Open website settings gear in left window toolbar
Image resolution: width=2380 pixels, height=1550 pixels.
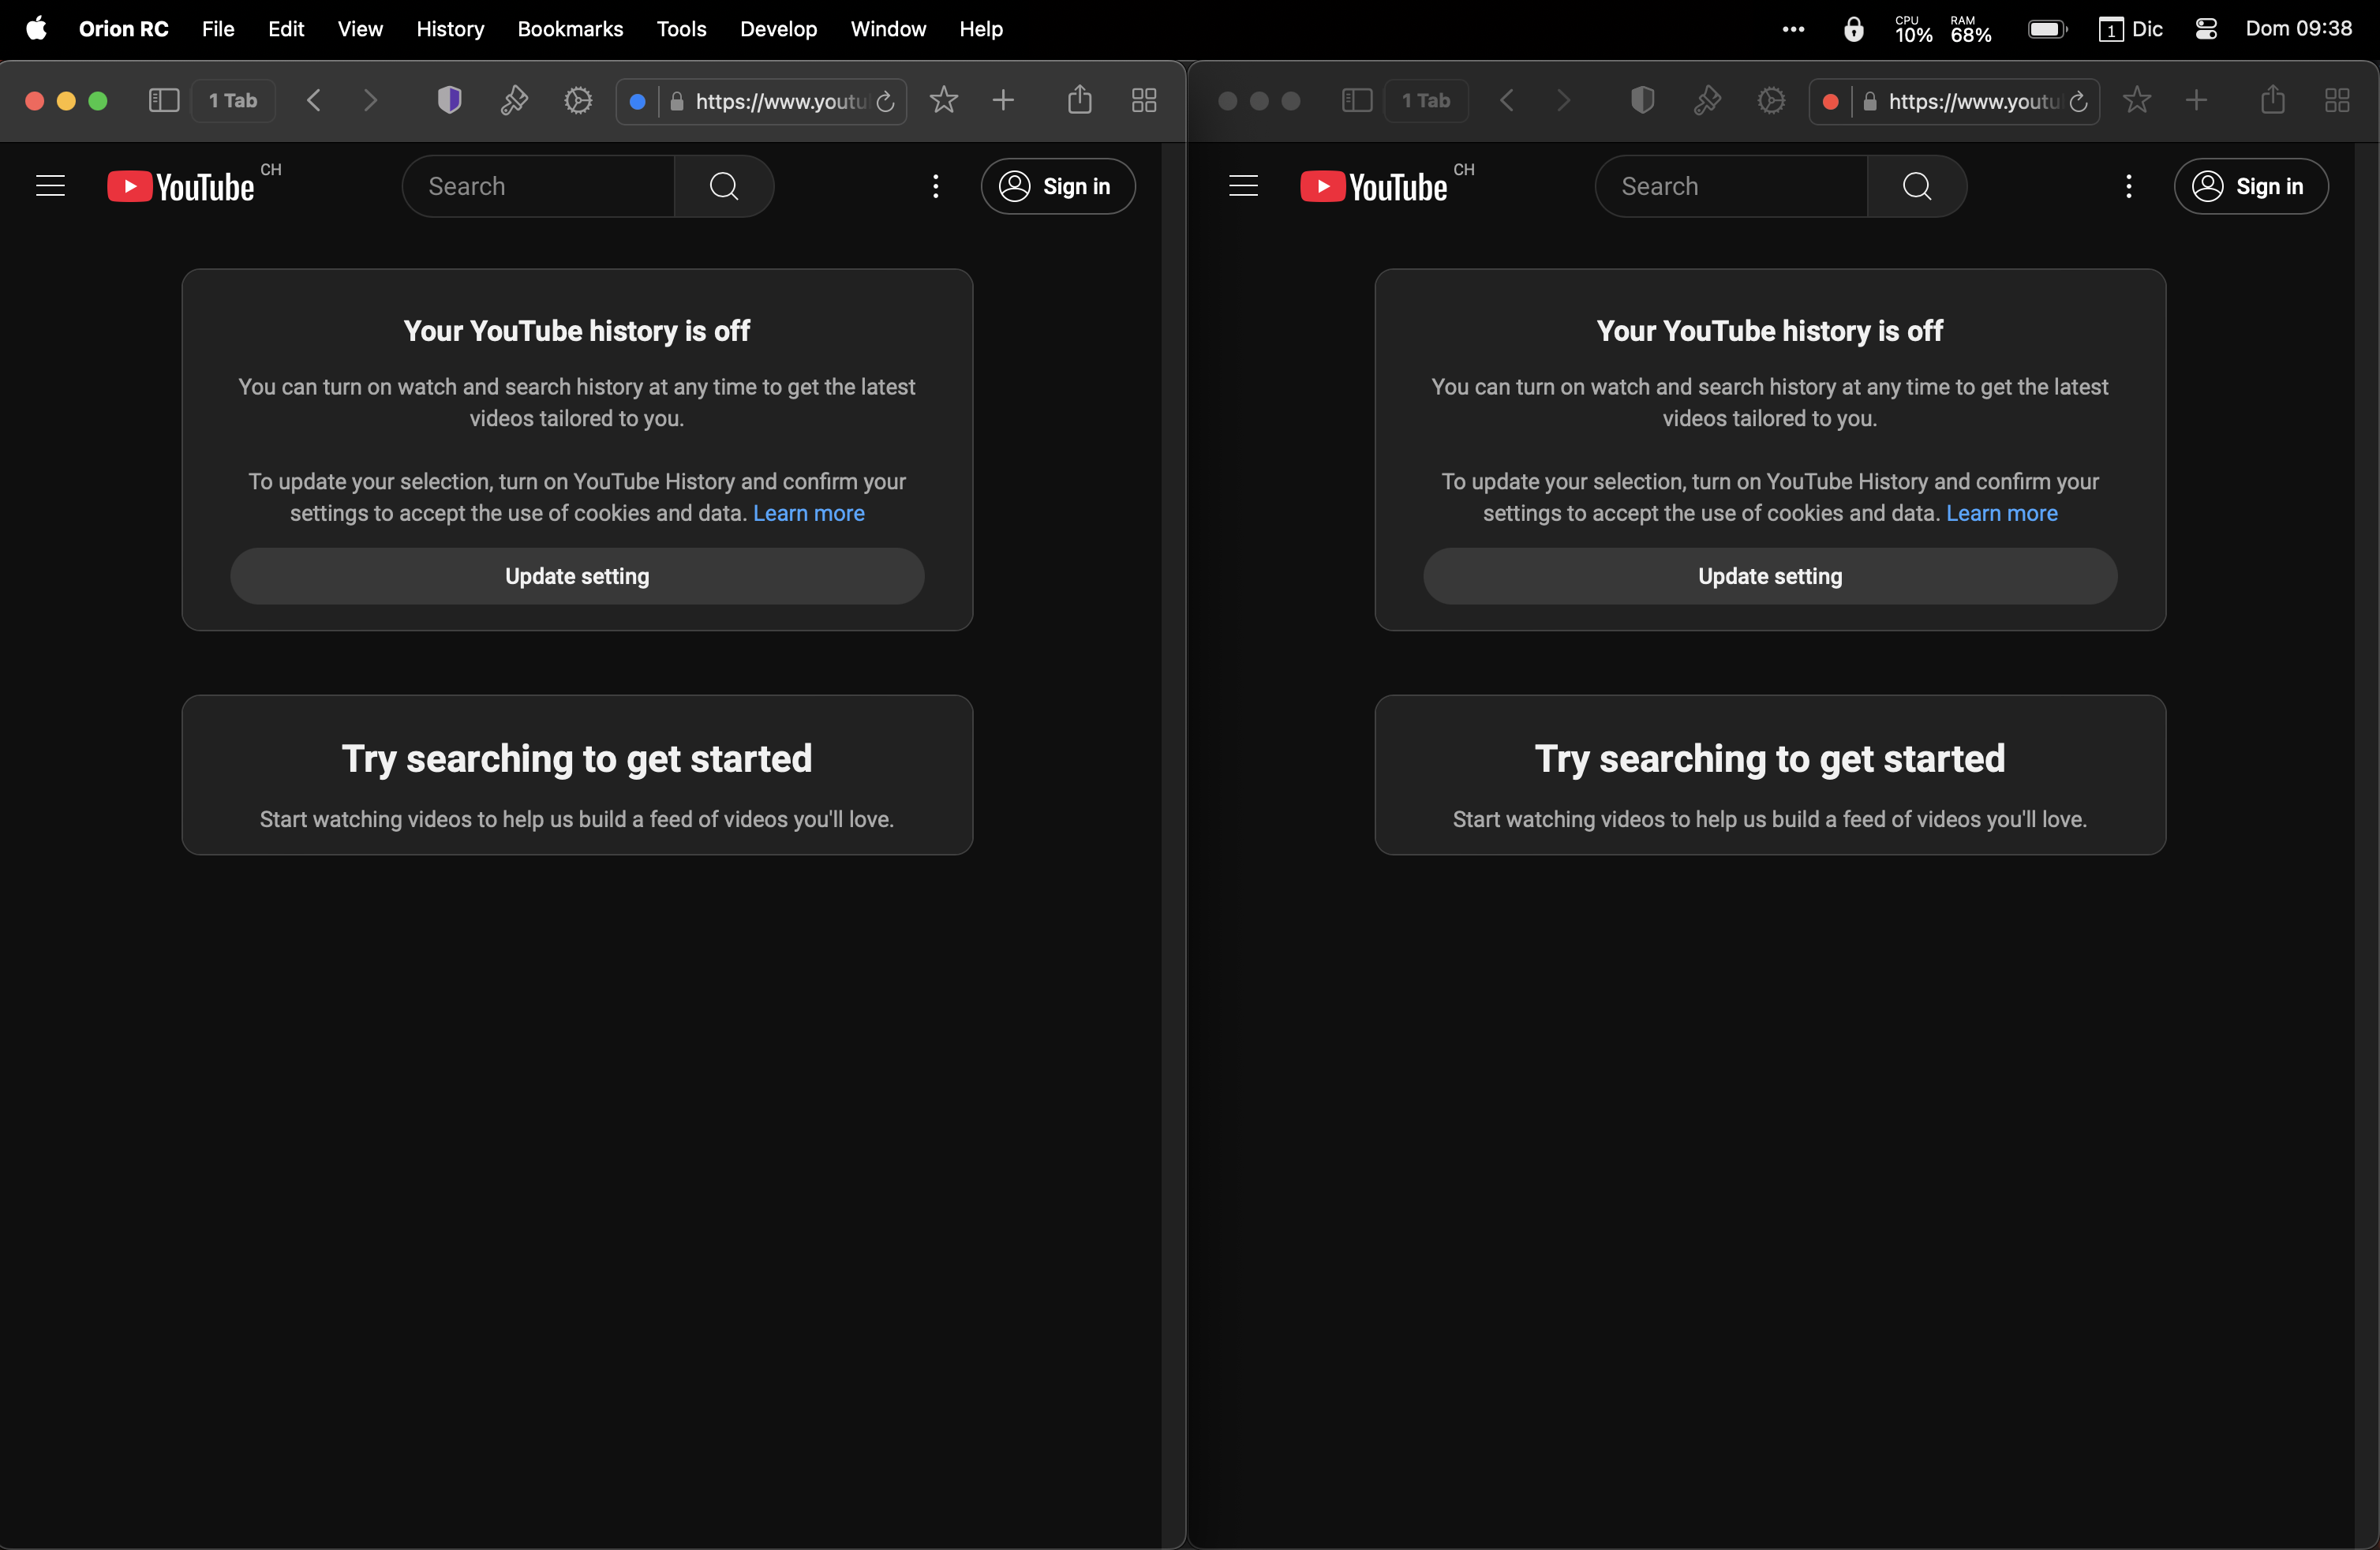coord(578,100)
